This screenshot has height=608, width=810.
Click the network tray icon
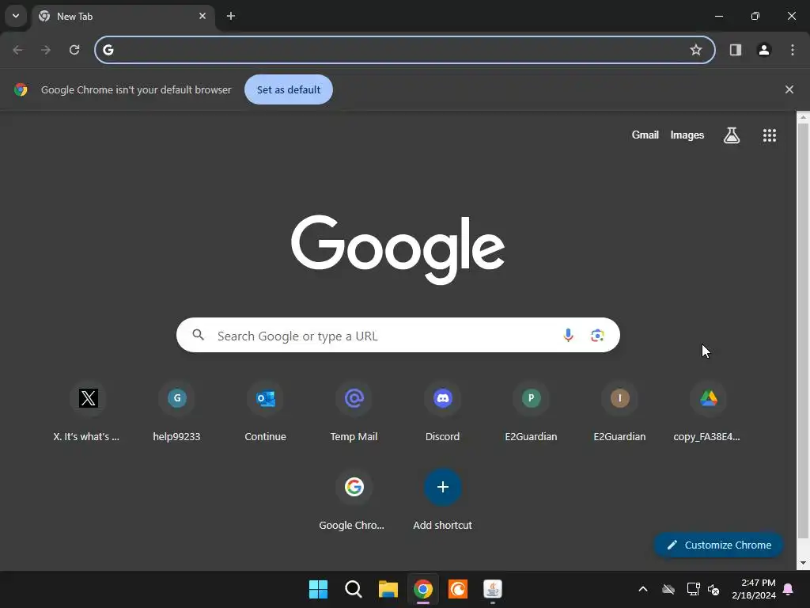693,589
